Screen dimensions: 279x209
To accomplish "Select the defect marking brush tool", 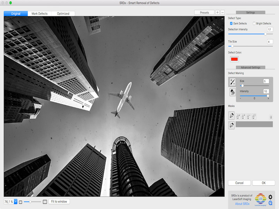I will pyautogui.click(x=232, y=82).
